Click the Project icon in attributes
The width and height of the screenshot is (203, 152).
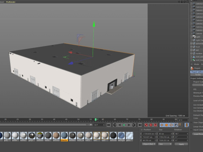point(192,68)
